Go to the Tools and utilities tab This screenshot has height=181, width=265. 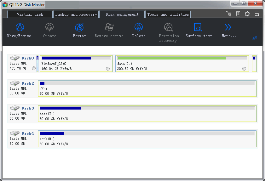[x=168, y=14]
